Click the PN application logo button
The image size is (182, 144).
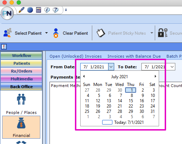(7, 13)
